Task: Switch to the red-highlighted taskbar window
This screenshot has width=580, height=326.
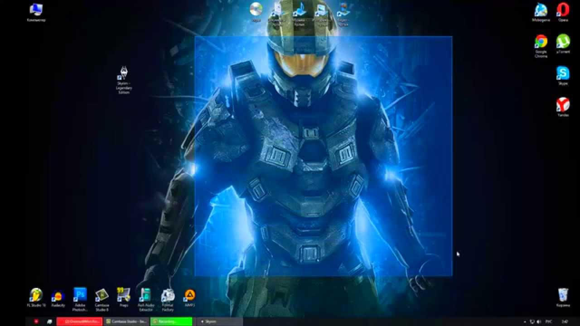Action: click(x=79, y=321)
